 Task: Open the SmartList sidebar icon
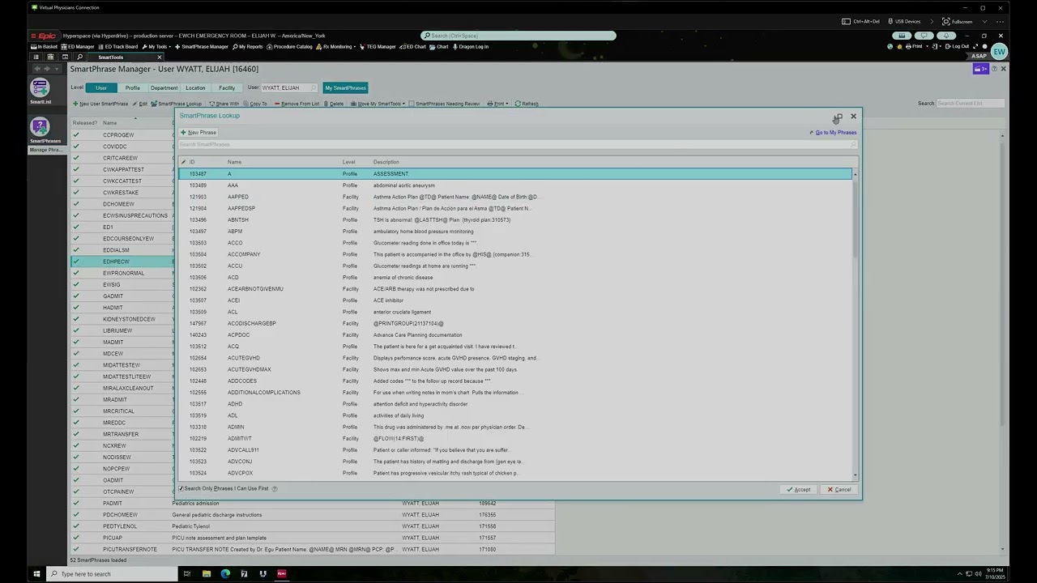(x=40, y=91)
